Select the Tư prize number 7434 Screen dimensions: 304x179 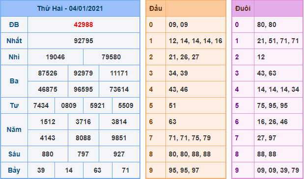pyautogui.click(x=41, y=105)
